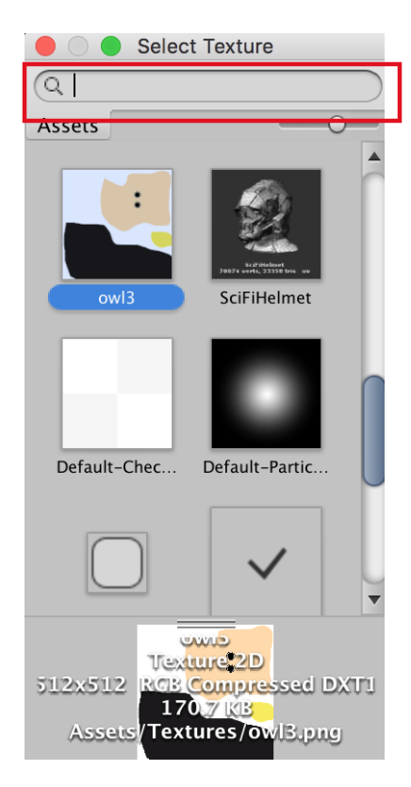411x787 pixels.
Task: Select the Default-Particle glow texture thumbnail
Action: [x=266, y=393]
